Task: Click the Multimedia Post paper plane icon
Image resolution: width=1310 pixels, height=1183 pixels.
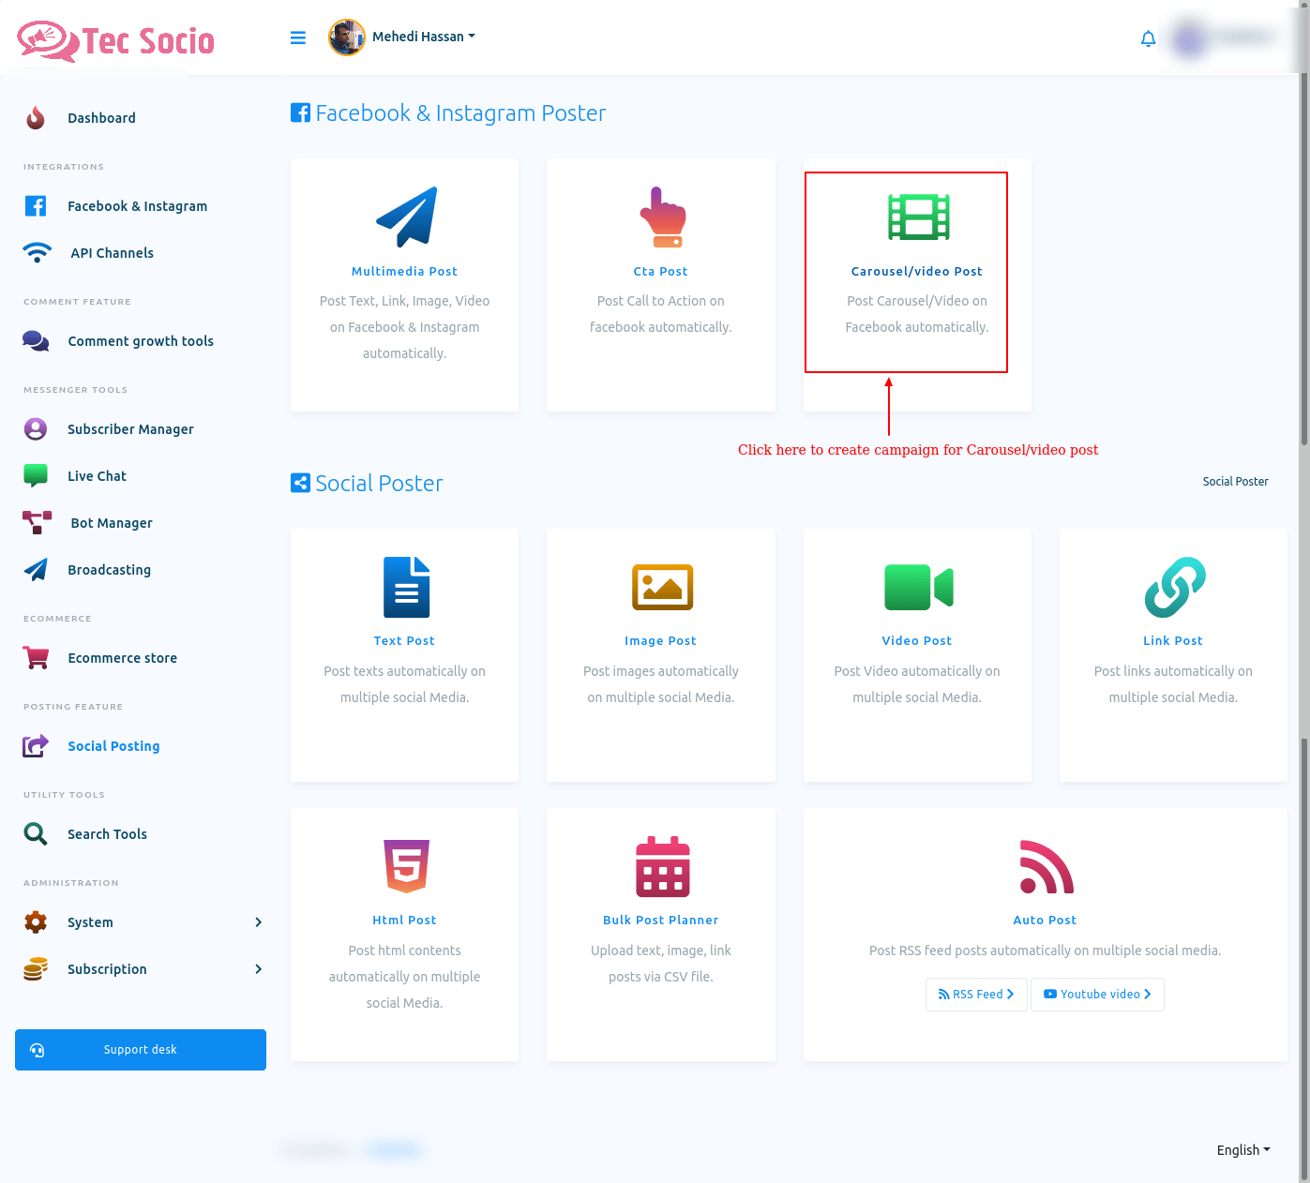Action: pyautogui.click(x=405, y=217)
